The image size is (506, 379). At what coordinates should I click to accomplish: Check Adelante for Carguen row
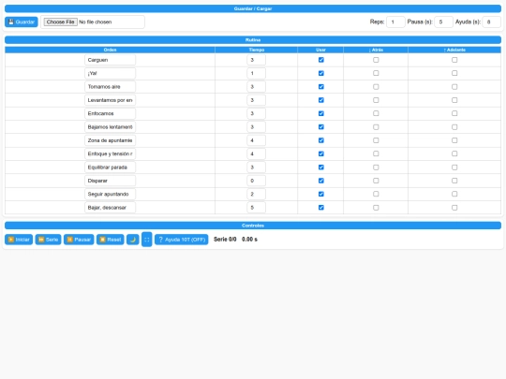(454, 60)
